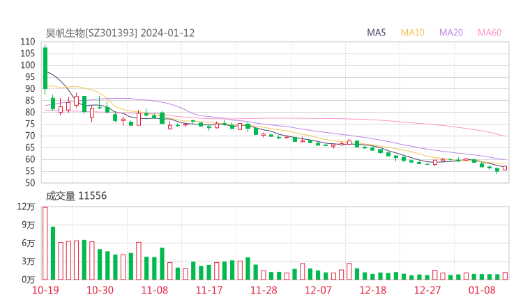Click the 11-17 date label on the axis
The height and width of the screenshot is (306, 516).
pos(209,290)
